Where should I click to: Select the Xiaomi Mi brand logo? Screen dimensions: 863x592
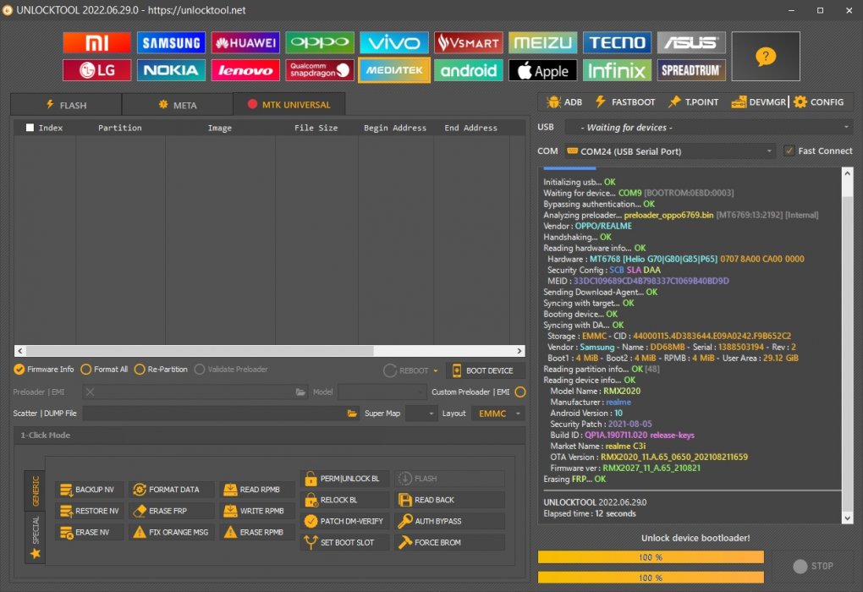96,42
